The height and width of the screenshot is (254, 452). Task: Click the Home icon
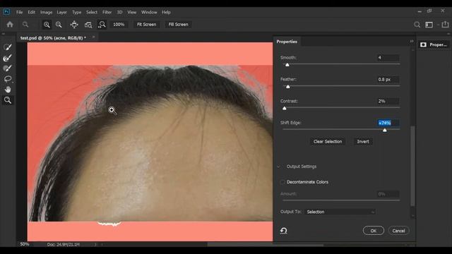click(10, 25)
